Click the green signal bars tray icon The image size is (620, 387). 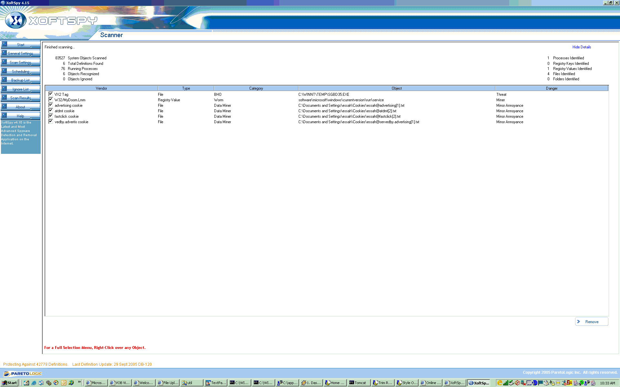click(x=506, y=383)
